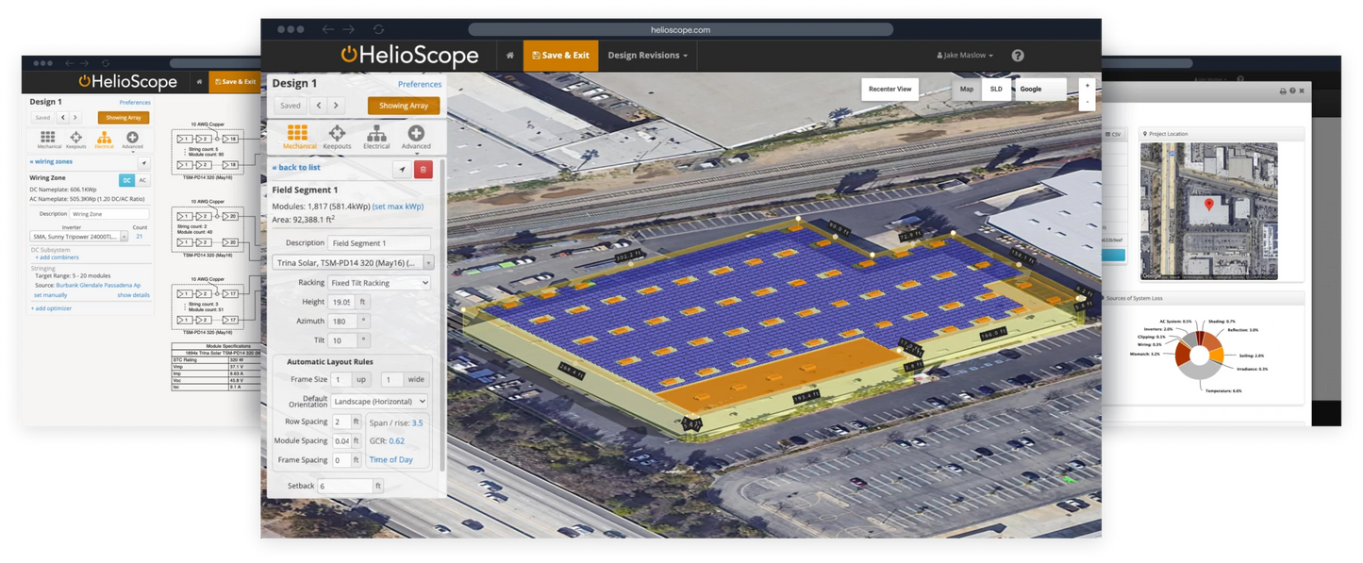The width and height of the screenshot is (1363, 563).
Task: Click the Saved button in the front panel
Action: click(291, 106)
